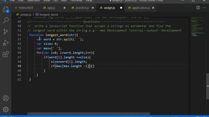Open the Go menu
Viewport: 209px width, 117px height.
(56, 1)
